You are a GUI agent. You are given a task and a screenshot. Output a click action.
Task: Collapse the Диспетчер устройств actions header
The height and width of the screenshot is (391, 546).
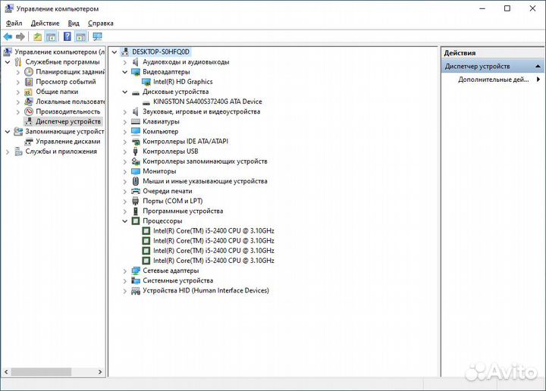click(x=538, y=66)
